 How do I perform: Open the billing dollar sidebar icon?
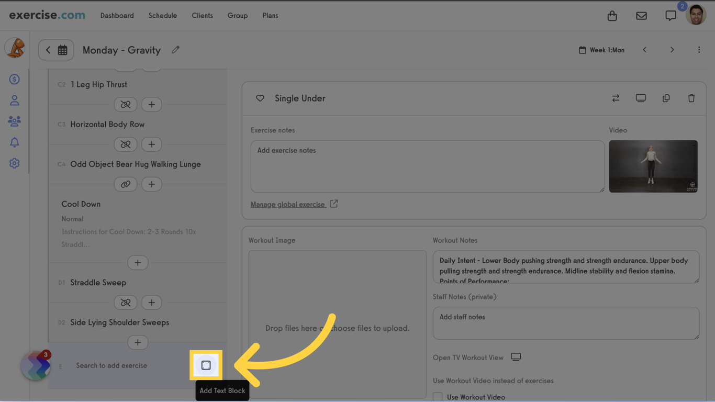tap(15, 79)
